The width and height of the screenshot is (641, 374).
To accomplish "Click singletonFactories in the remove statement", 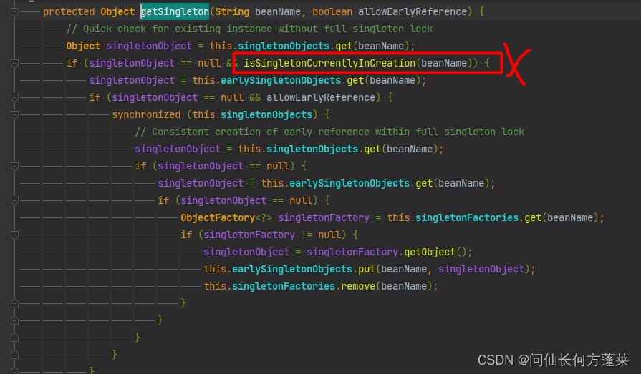I will click(284, 286).
